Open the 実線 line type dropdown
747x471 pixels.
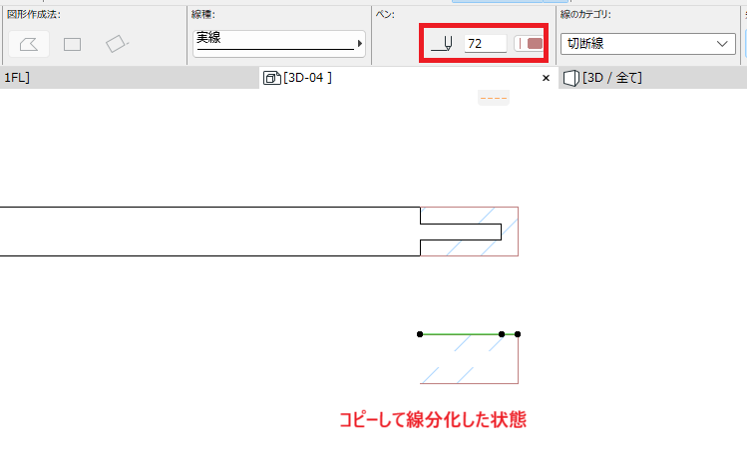click(x=279, y=44)
